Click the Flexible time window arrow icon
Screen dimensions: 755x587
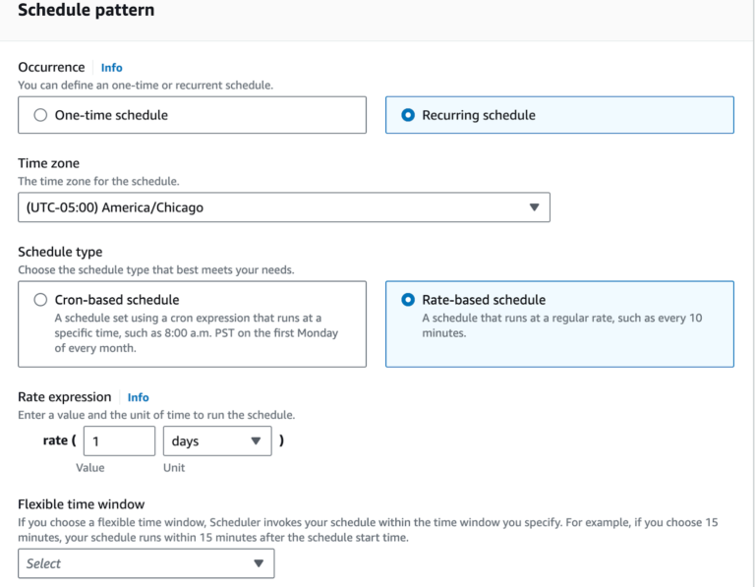[x=259, y=563]
